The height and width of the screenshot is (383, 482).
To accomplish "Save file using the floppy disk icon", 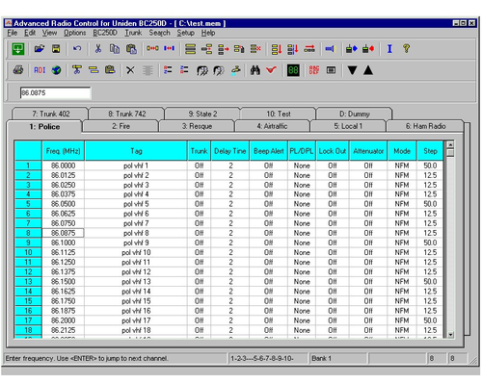I will click(56, 49).
